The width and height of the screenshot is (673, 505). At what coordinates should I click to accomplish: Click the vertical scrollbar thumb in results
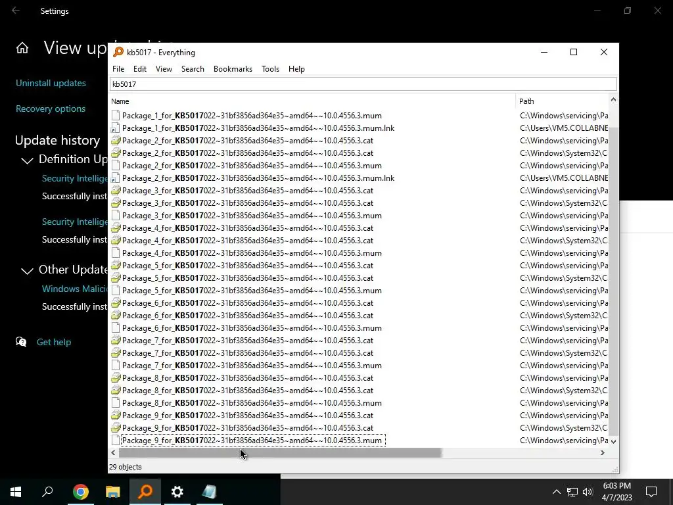point(613,281)
